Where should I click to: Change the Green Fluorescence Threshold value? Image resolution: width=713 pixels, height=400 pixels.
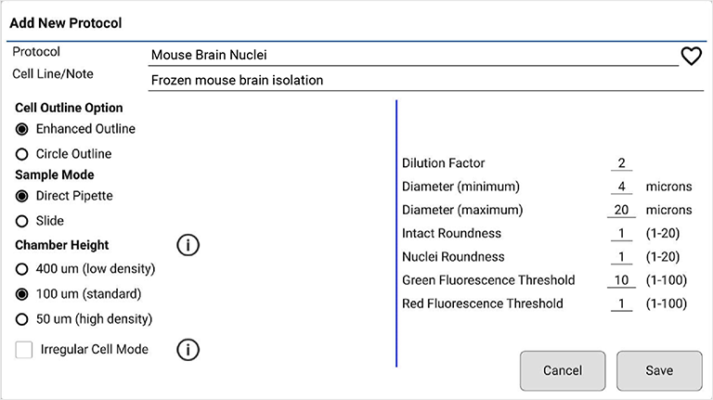[621, 280]
